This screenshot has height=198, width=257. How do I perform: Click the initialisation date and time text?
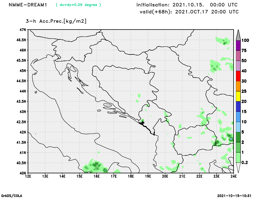coord(187,5)
